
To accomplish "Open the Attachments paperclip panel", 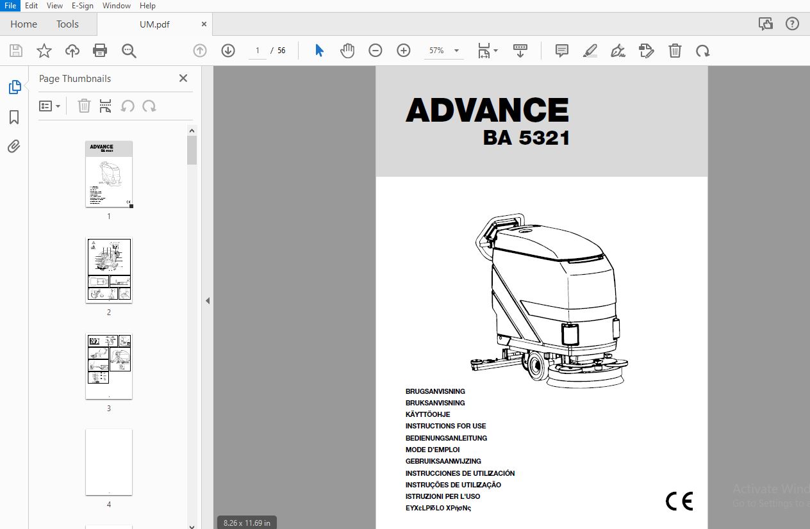I will point(14,147).
